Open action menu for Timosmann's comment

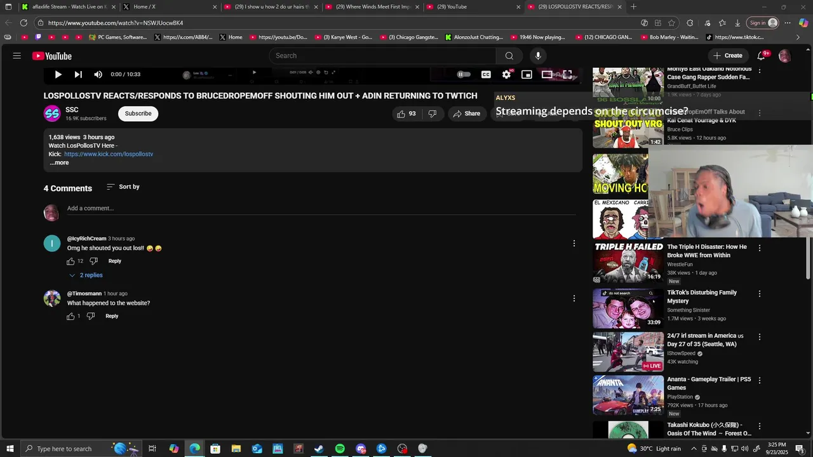coord(574,298)
